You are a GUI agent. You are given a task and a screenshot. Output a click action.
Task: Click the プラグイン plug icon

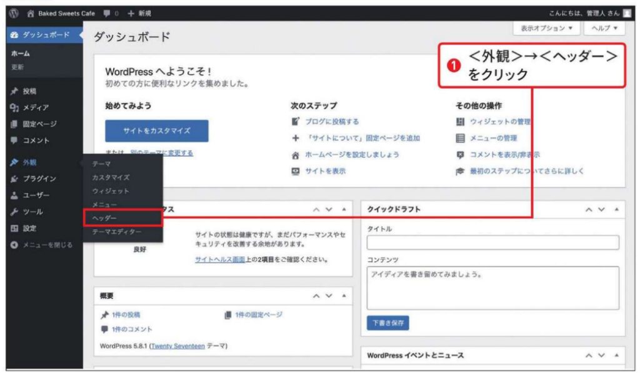pyautogui.click(x=14, y=179)
